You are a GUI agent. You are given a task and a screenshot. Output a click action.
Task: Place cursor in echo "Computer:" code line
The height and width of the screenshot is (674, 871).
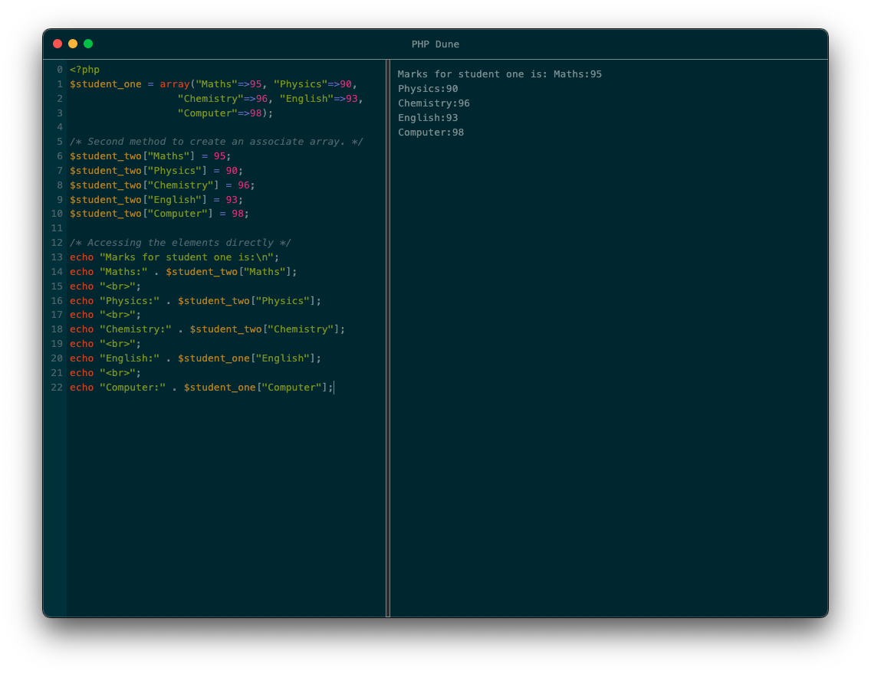202,388
